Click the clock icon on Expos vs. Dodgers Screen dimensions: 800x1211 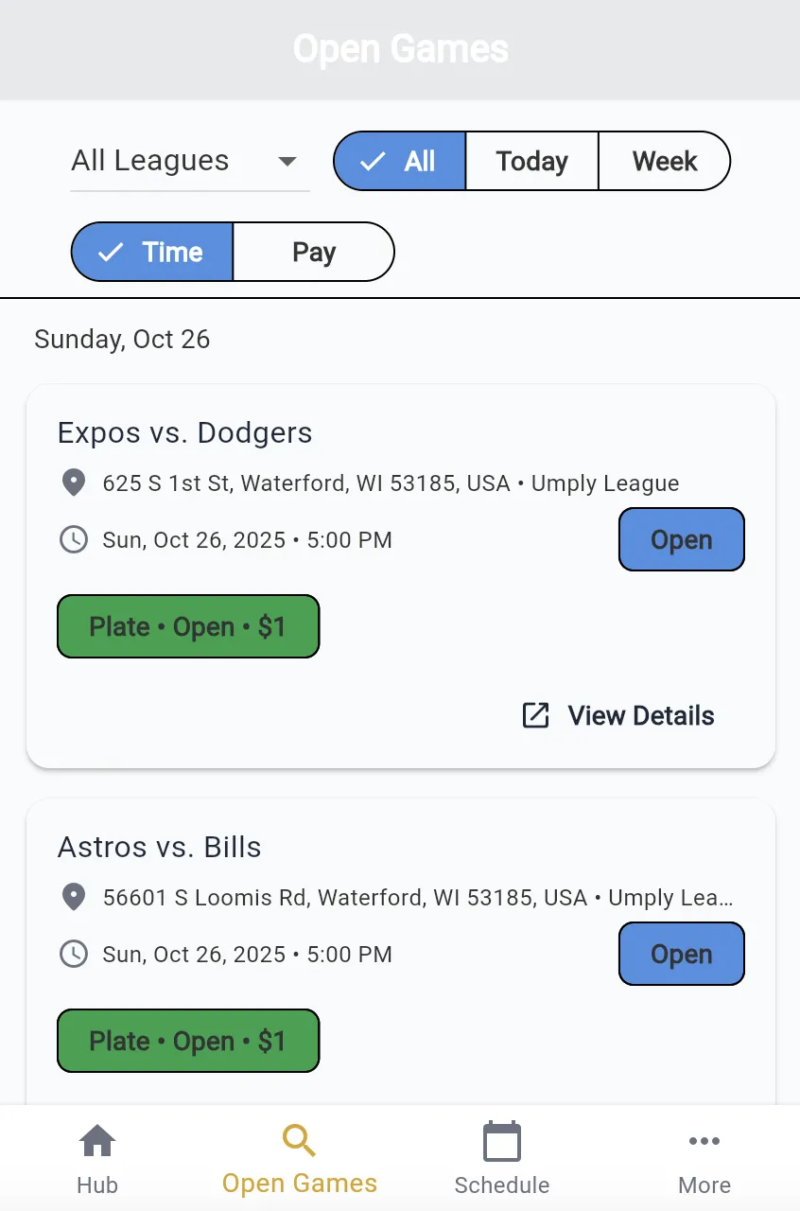coord(74,540)
